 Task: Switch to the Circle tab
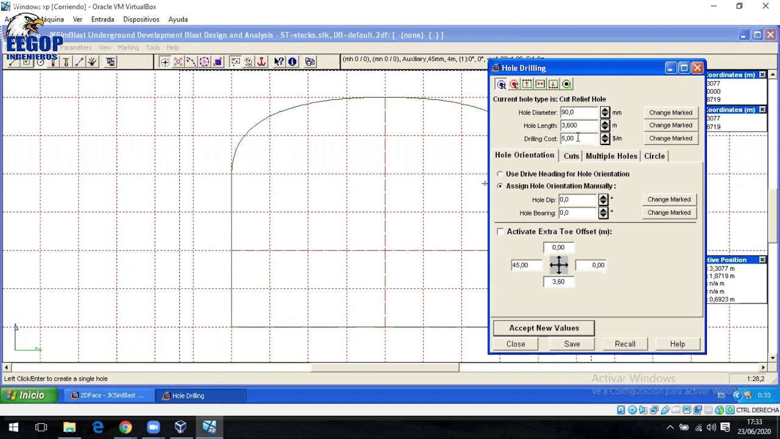click(x=654, y=156)
